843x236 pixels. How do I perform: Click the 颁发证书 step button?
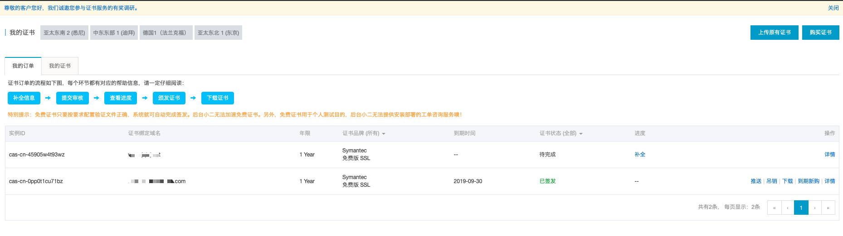tap(169, 98)
